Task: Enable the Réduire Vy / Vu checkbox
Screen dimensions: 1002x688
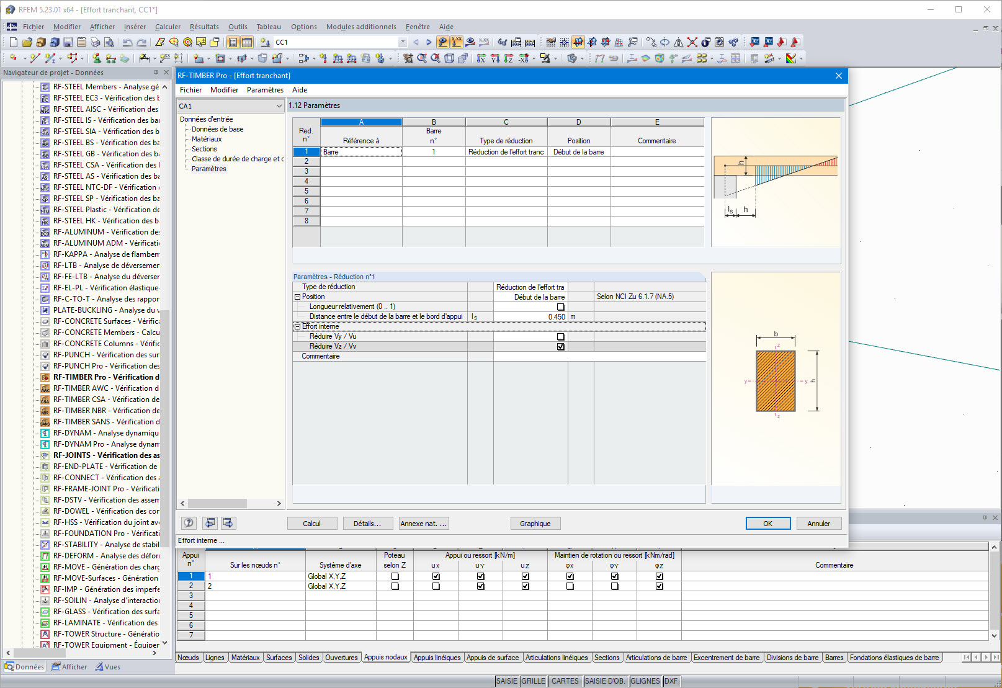Action: [561, 337]
